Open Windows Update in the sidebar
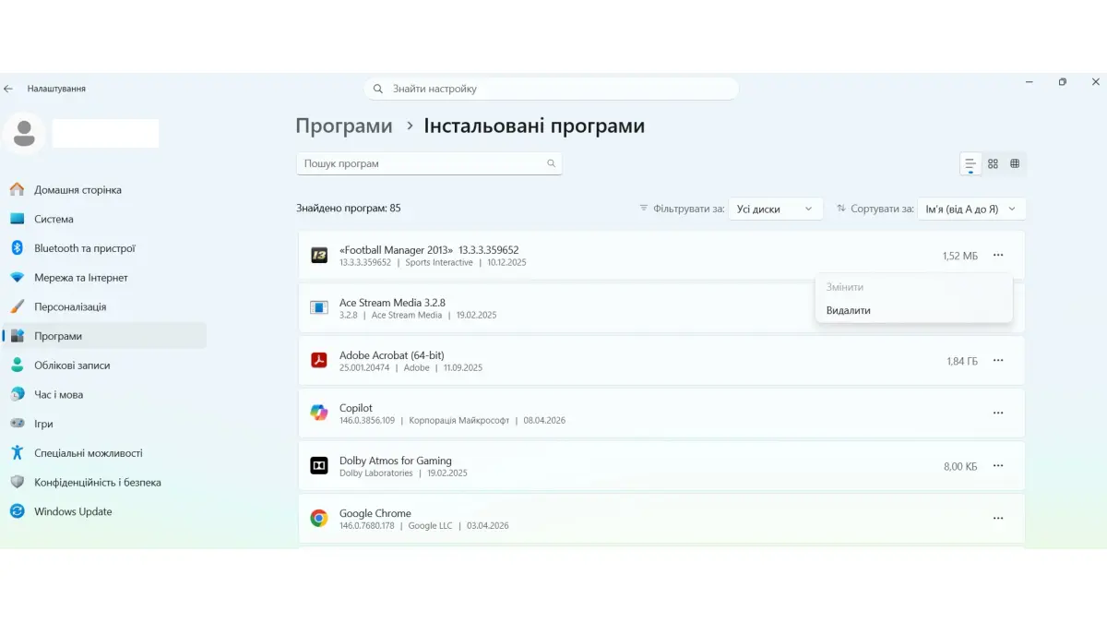The image size is (1107, 623). click(x=73, y=511)
